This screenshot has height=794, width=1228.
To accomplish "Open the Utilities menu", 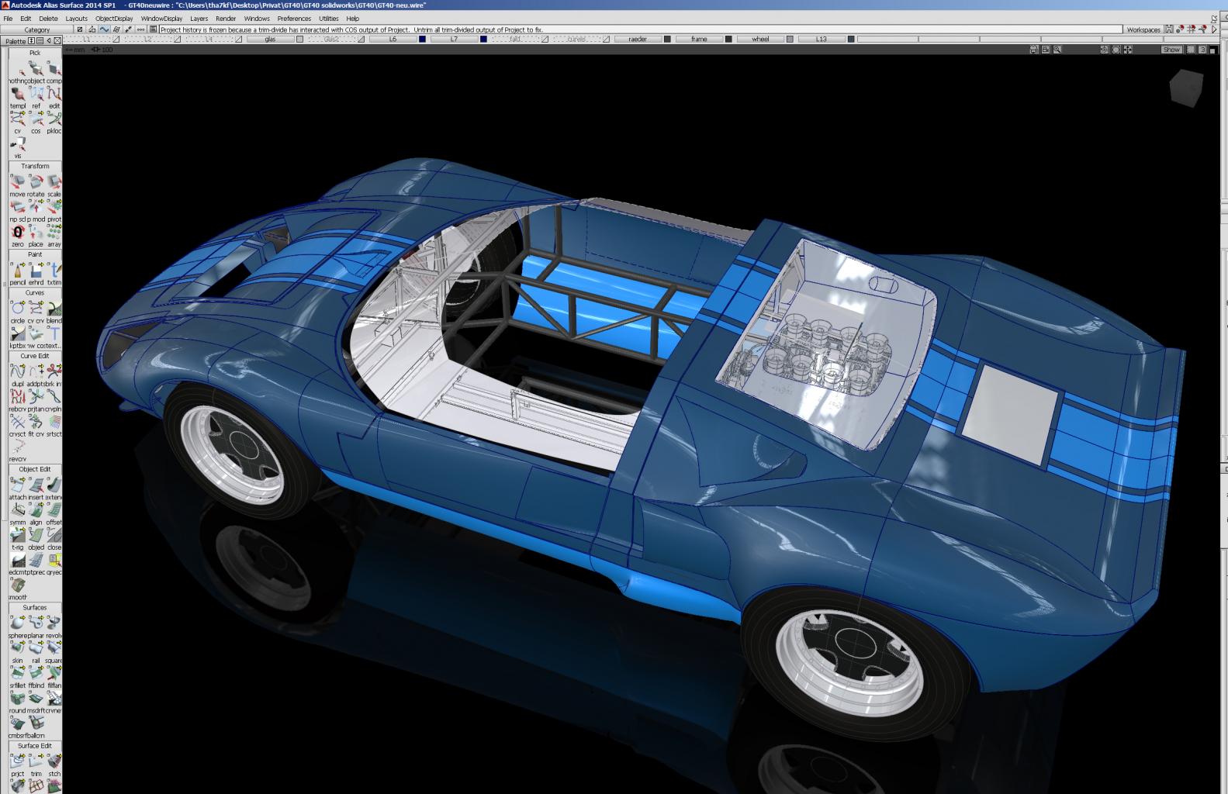I will tap(329, 19).
